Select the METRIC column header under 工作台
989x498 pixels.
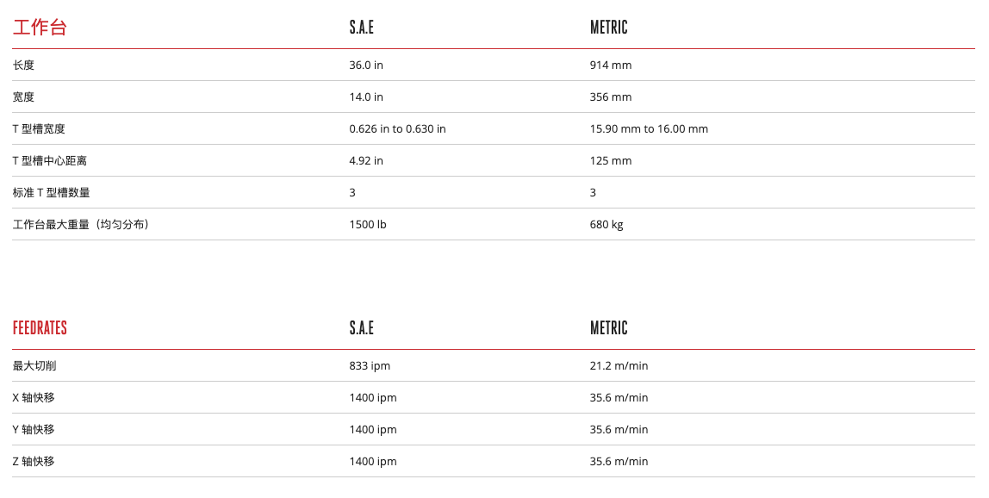608,28
